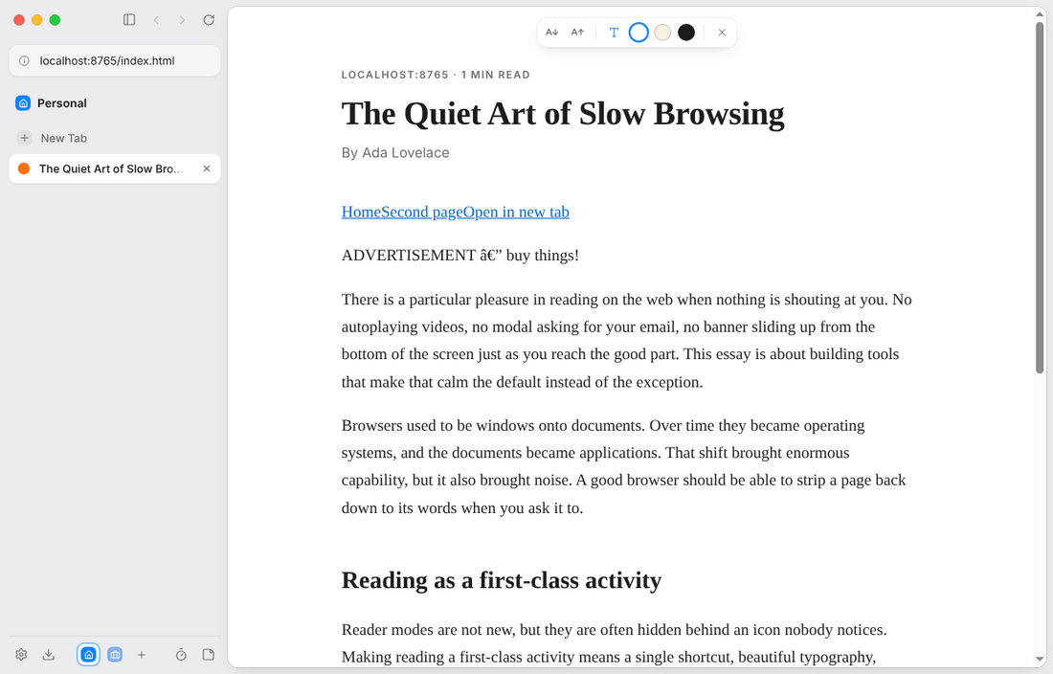Follow the Second page link
Image resolution: width=1053 pixels, height=674 pixels.
422,213
